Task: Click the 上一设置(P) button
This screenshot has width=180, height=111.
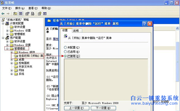Action: pos(76,108)
